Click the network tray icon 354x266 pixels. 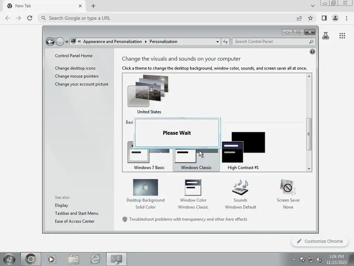311,259
